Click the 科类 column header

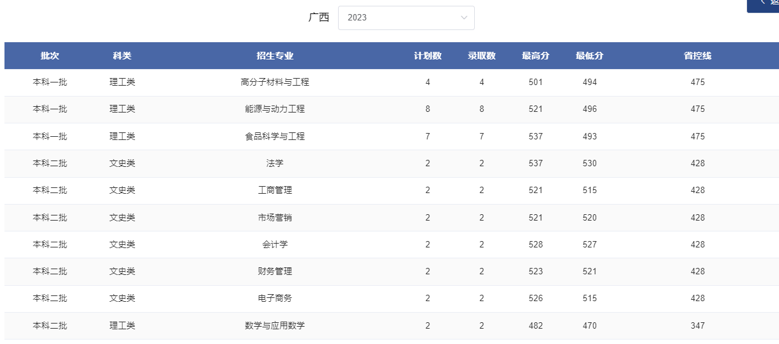click(122, 56)
